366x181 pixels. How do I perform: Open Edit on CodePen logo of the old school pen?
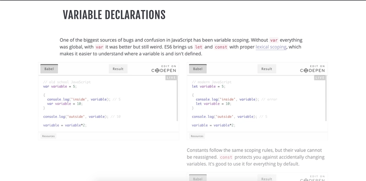point(164,69)
